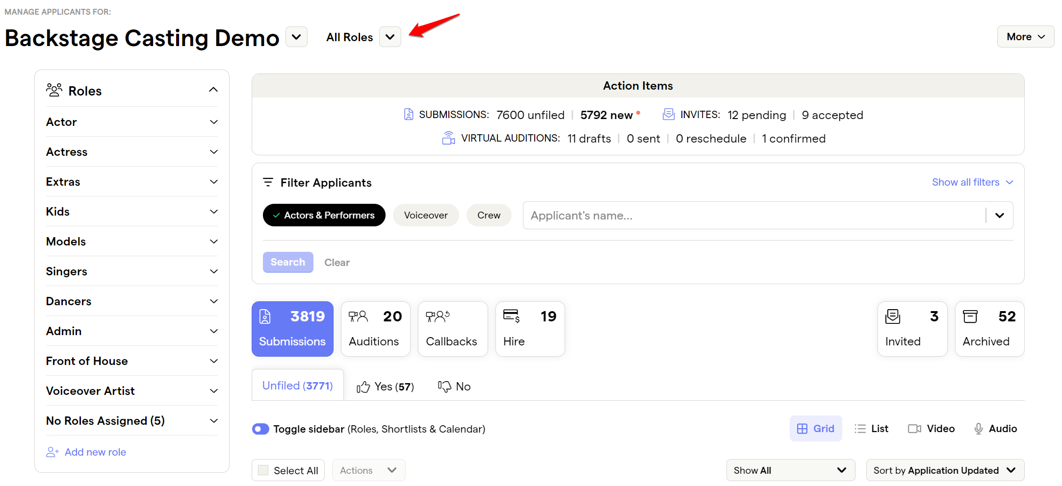Click the Virtual Auditions camera icon
The height and width of the screenshot is (486, 1062).
tap(447, 138)
